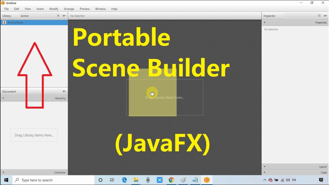Click the tray icon with the red X
The image size is (329, 185).
coord(270,180)
